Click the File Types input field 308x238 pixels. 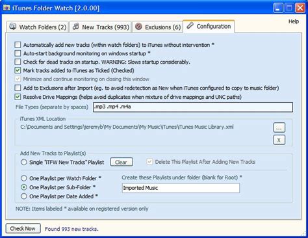[x=193, y=107]
